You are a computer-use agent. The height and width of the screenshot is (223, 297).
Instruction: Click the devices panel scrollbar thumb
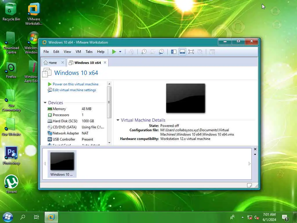tap(109, 102)
